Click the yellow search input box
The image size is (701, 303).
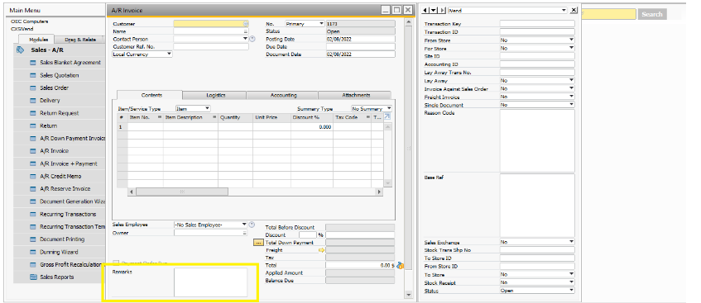click(609, 14)
